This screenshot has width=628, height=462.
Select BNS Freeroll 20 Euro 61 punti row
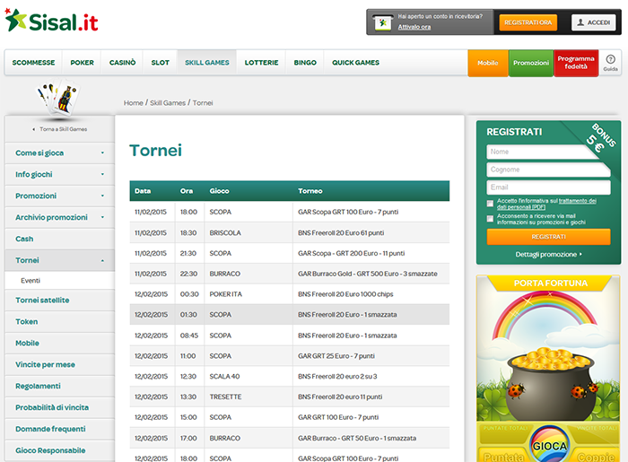pos(289,232)
